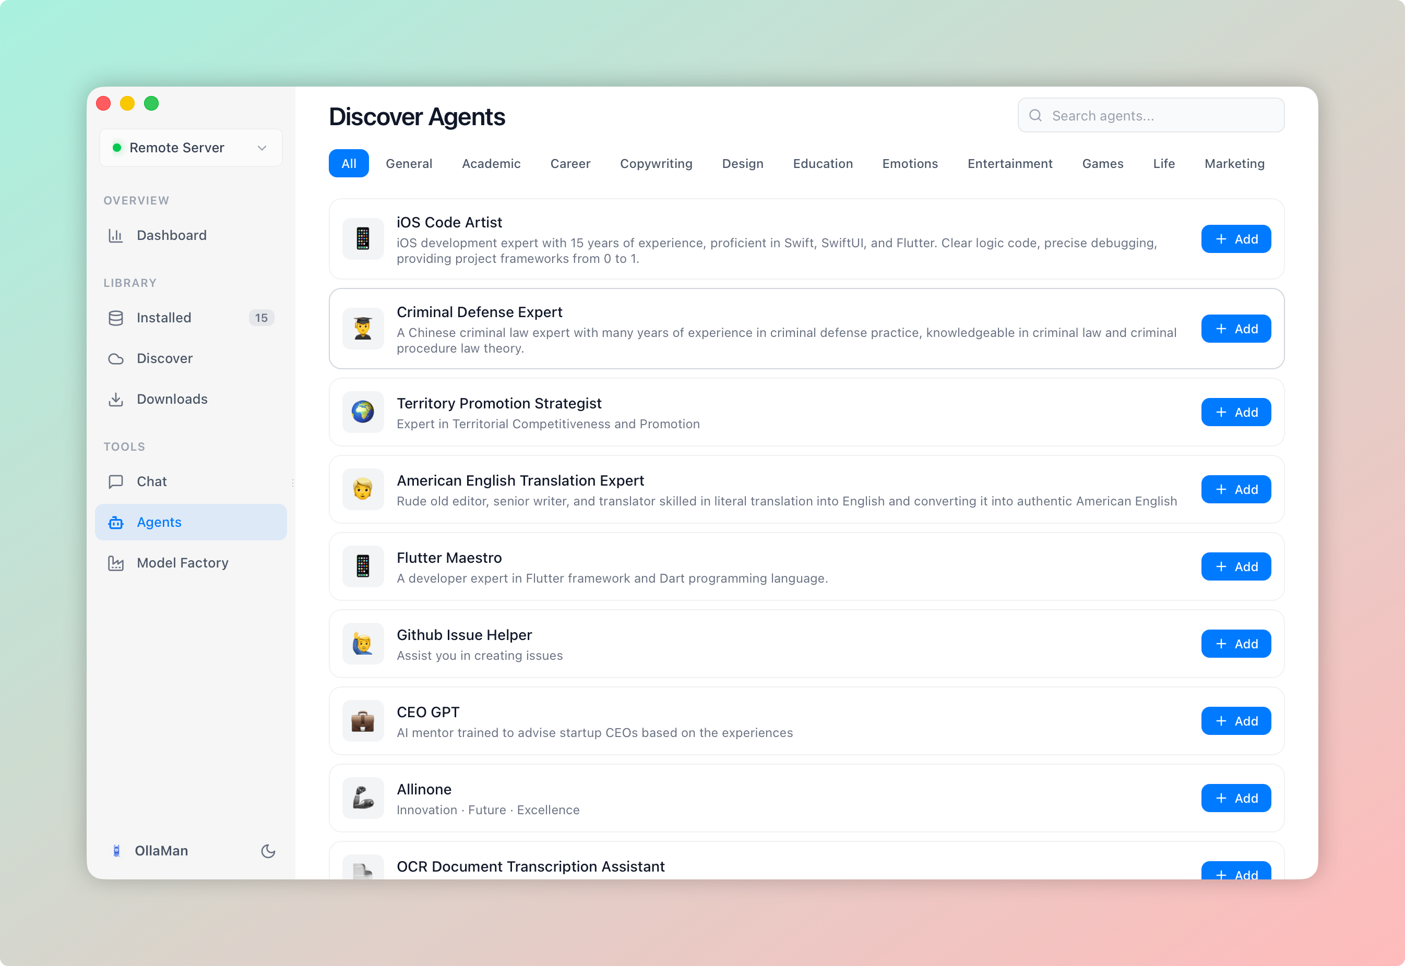1405x966 pixels.
Task: Click the Allinone flexed arm icon
Action: tap(363, 799)
